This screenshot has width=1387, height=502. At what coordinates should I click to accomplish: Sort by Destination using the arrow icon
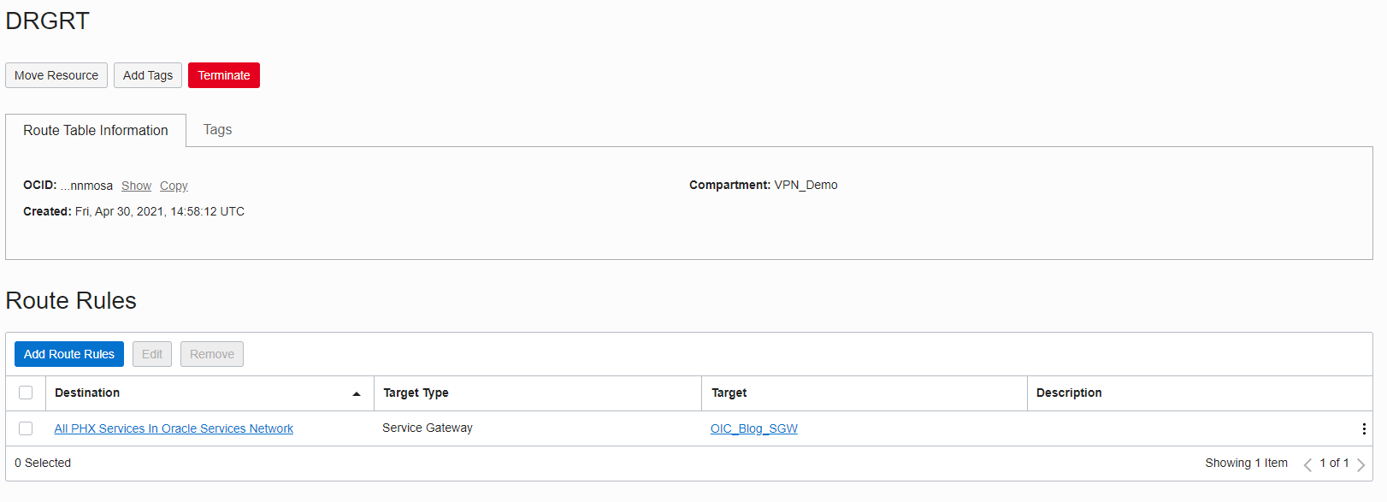point(357,393)
